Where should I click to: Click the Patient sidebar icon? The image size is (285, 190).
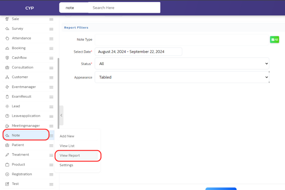tap(7, 145)
